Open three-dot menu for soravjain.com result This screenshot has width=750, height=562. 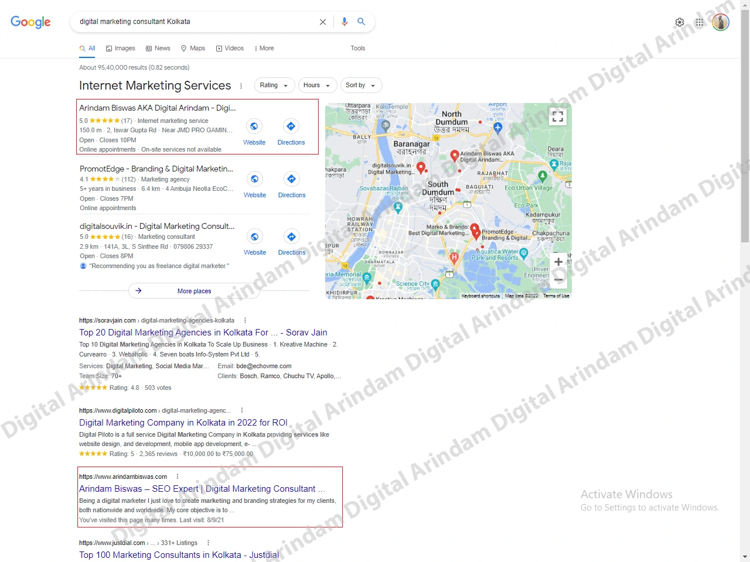point(245,320)
